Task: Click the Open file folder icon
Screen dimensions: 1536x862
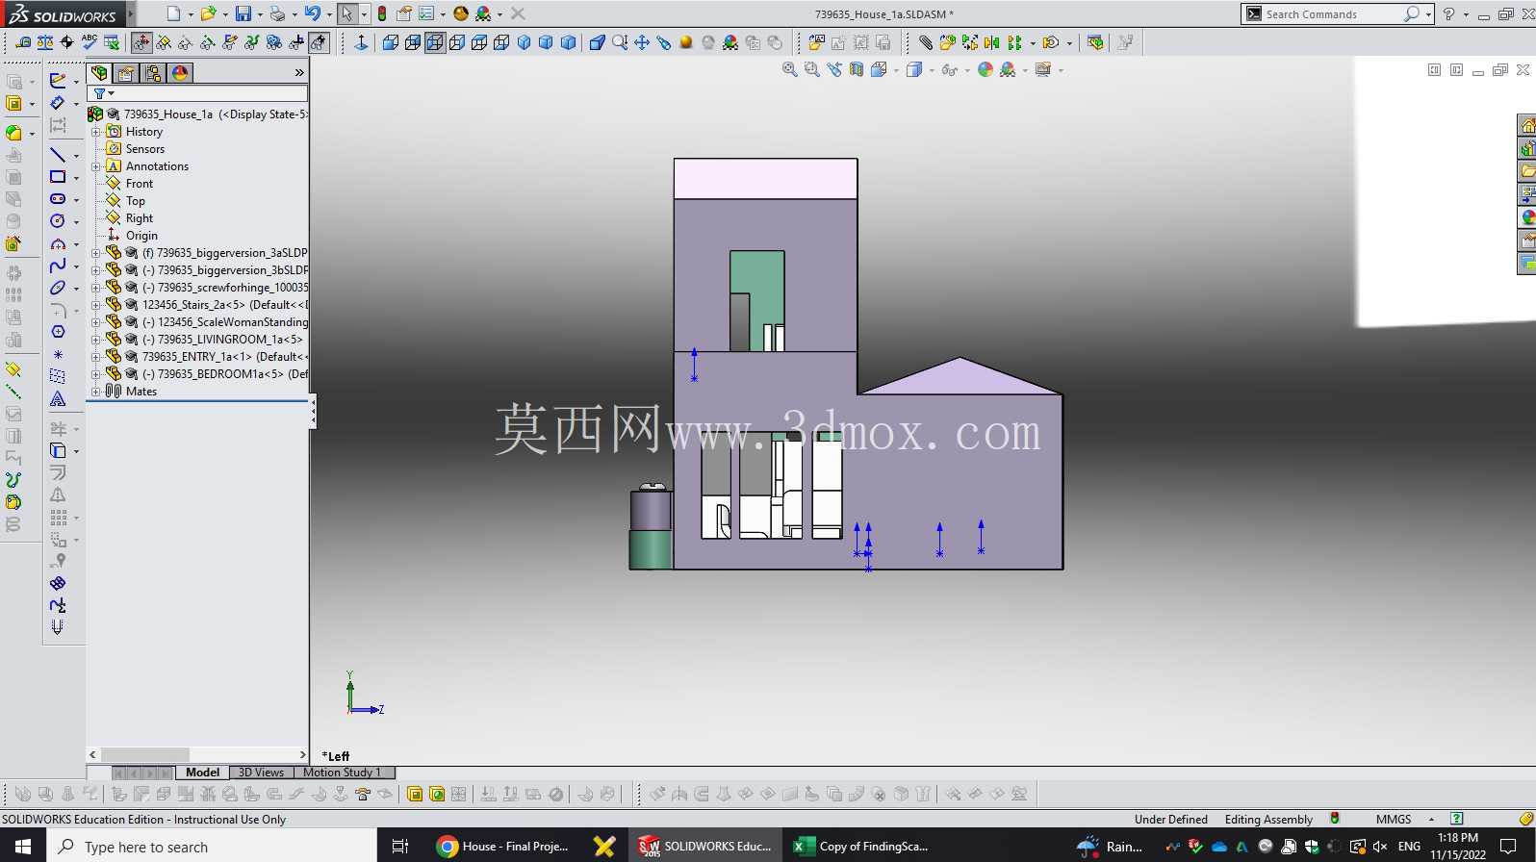Action: (x=207, y=13)
